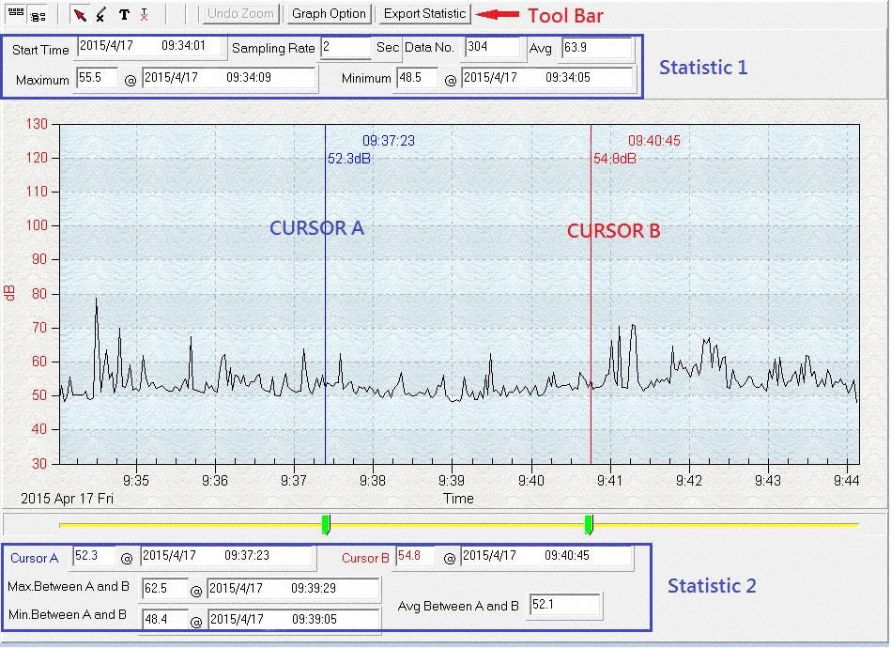The width and height of the screenshot is (891, 648).
Task: Click the yellow slider track right of both handles
Action: point(726,525)
